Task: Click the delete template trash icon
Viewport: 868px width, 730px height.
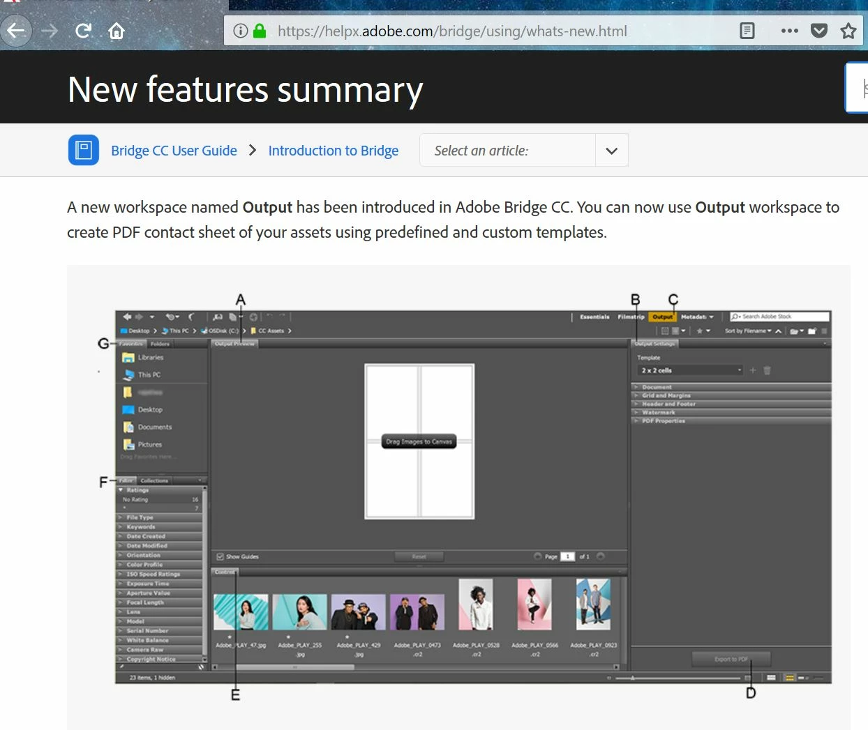Action: tap(767, 370)
